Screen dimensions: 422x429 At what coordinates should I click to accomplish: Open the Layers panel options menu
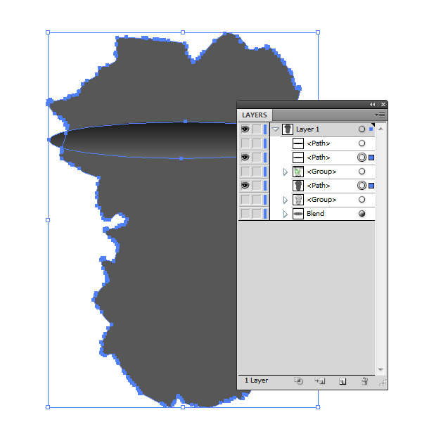(x=380, y=115)
